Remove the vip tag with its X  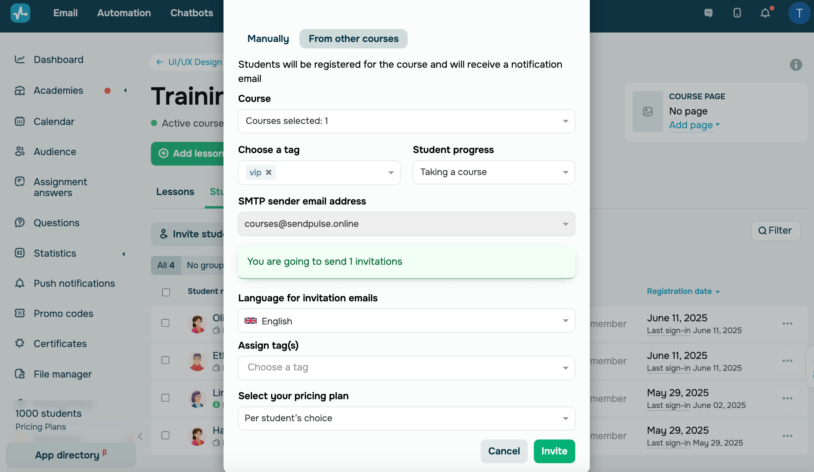pos(269,172)
